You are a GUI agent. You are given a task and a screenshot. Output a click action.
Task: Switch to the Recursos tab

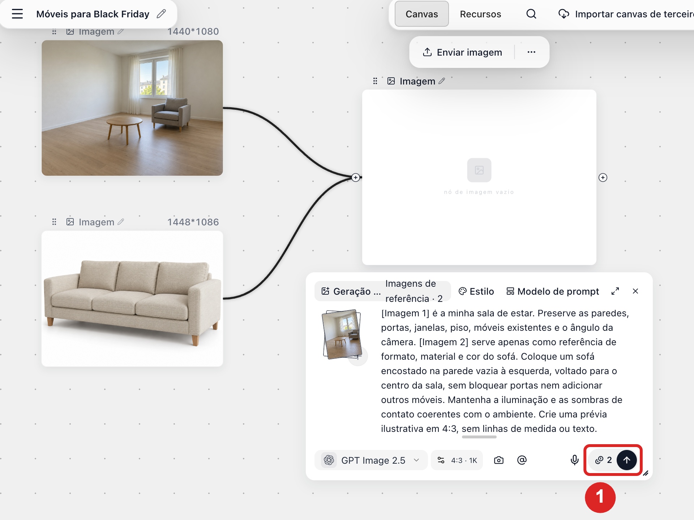pyautogui.click(x=480, y=14)
